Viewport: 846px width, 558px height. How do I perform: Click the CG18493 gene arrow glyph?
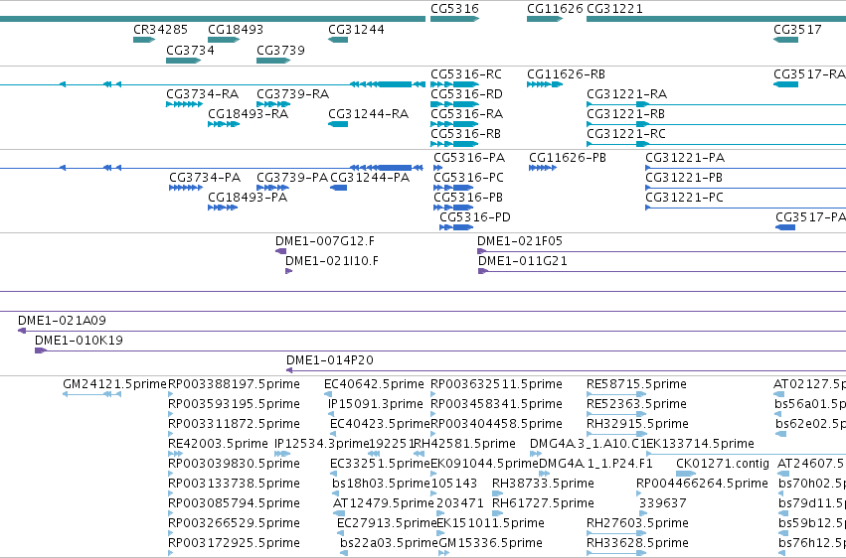224,40
